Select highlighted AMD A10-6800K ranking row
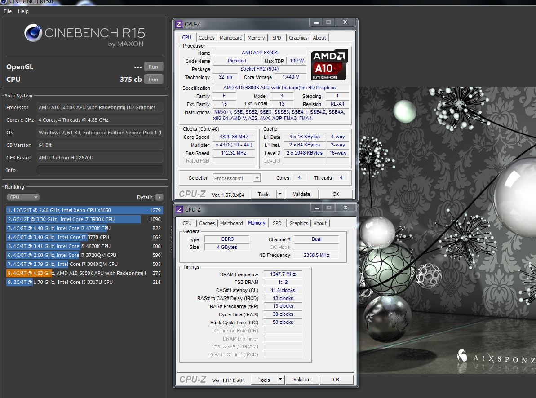Viewport: 536px width, 398px height. point(84,273)
